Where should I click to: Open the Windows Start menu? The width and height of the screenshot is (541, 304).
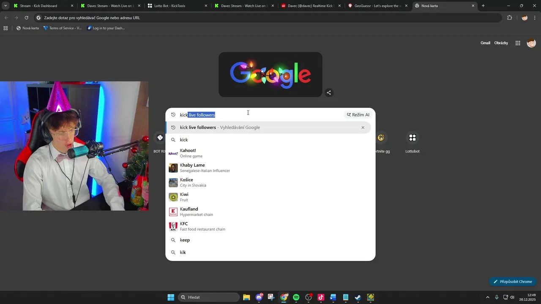click(171, 297)
